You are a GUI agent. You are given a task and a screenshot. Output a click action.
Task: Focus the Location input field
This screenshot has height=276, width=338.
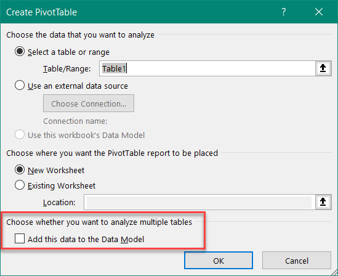[199, 202]
